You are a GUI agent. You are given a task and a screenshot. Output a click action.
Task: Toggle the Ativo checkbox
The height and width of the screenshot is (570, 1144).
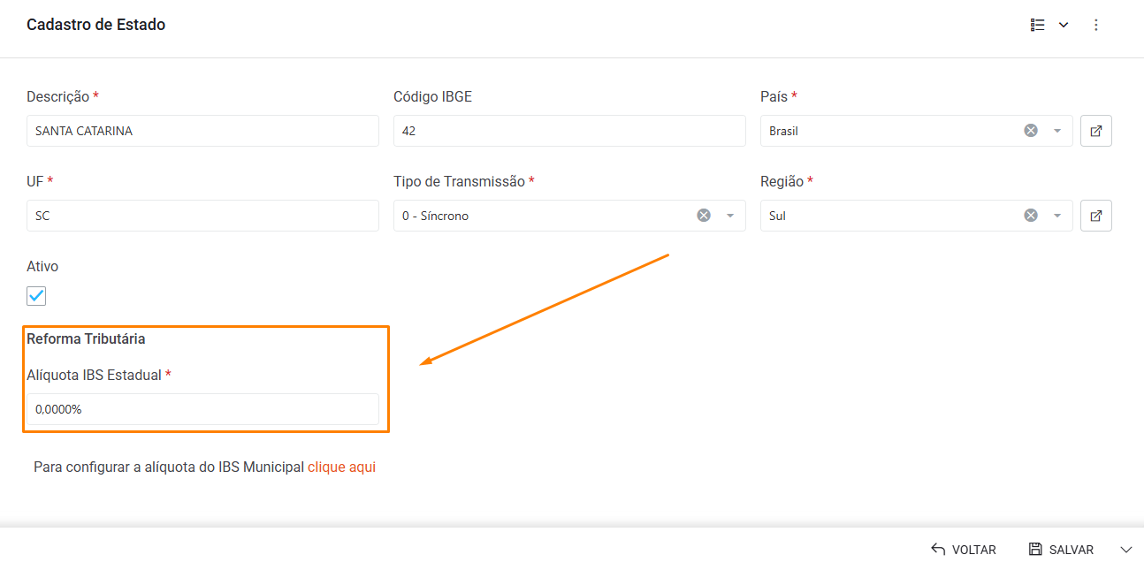point(36,296)
